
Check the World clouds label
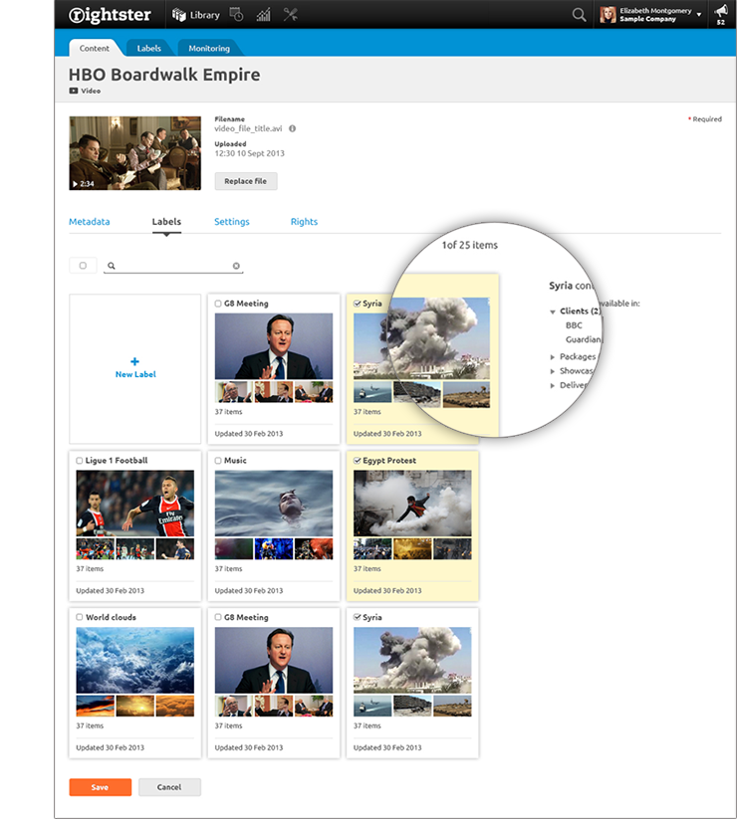(80, 618)
